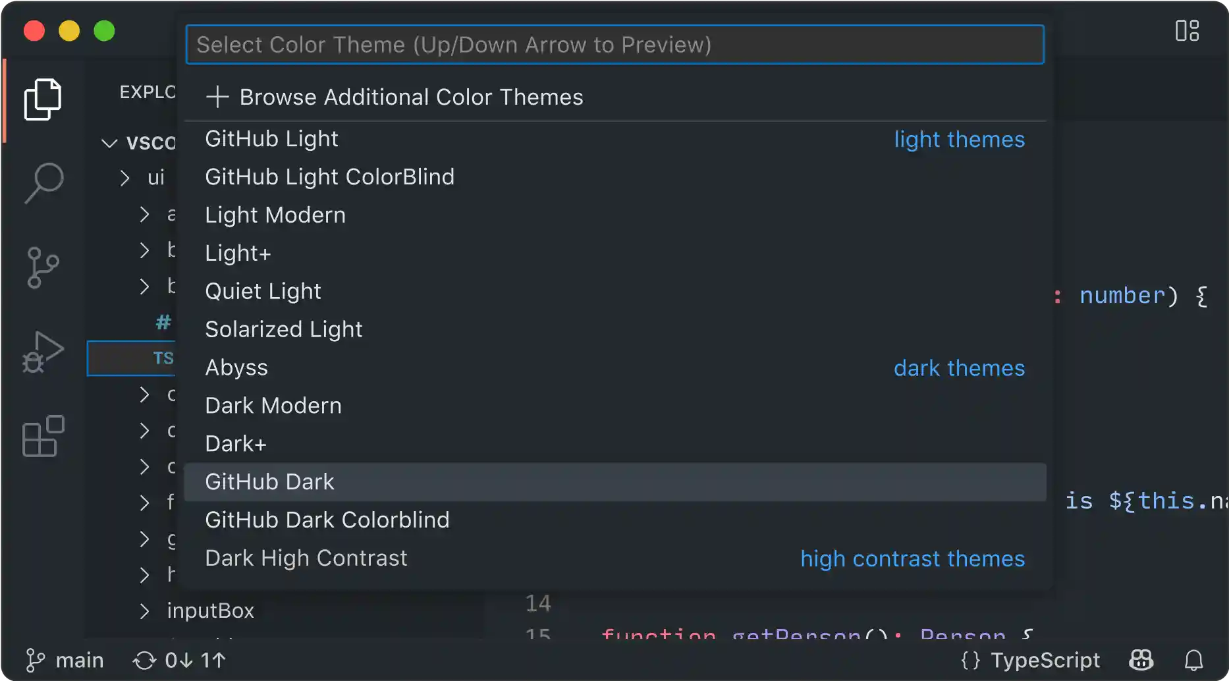Select the Run and Debug icon
The width and height of the screenshot is (1229, 681).
click(x=43, y=352)
